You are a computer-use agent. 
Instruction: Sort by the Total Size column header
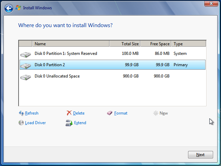click(125, 44)
